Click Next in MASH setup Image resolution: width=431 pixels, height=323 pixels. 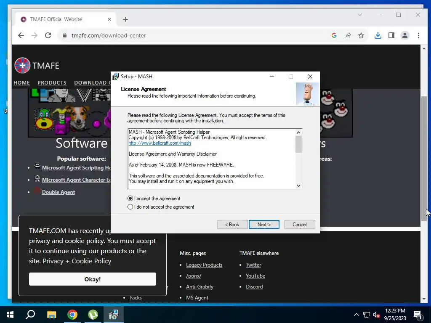click(264, 225)
